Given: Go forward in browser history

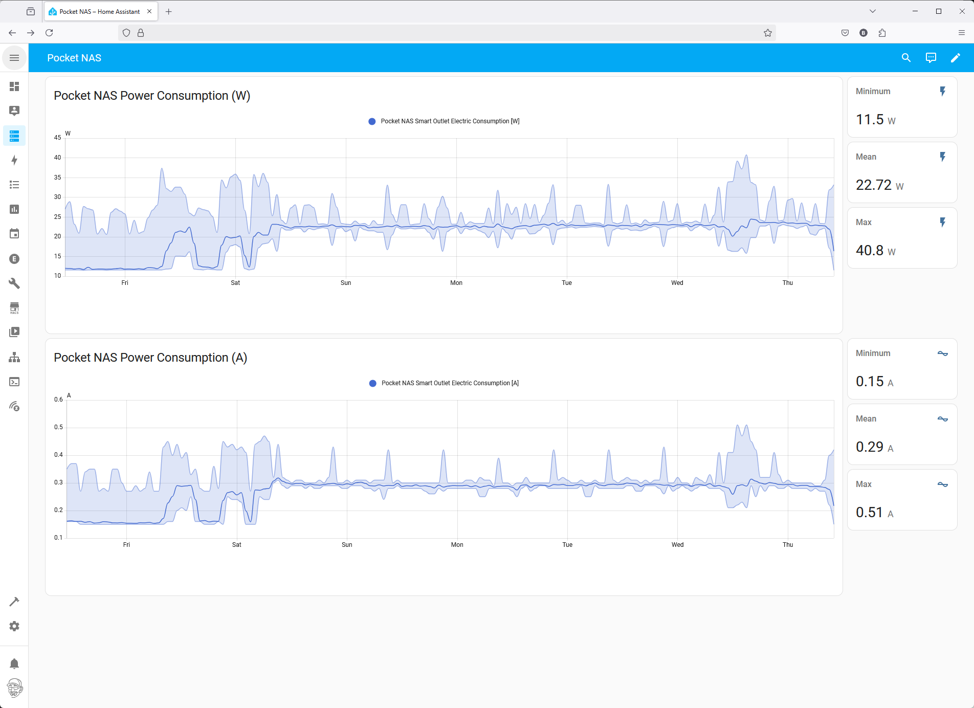Looking at the screenshot, I should (31, 33).
